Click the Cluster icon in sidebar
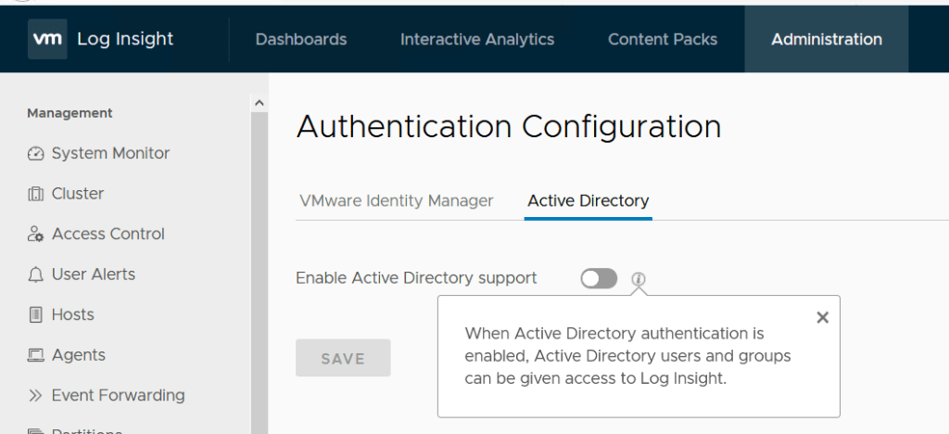 36,194
